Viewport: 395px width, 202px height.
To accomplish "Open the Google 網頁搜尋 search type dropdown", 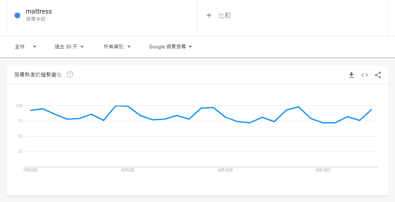I will click(171, 47).
